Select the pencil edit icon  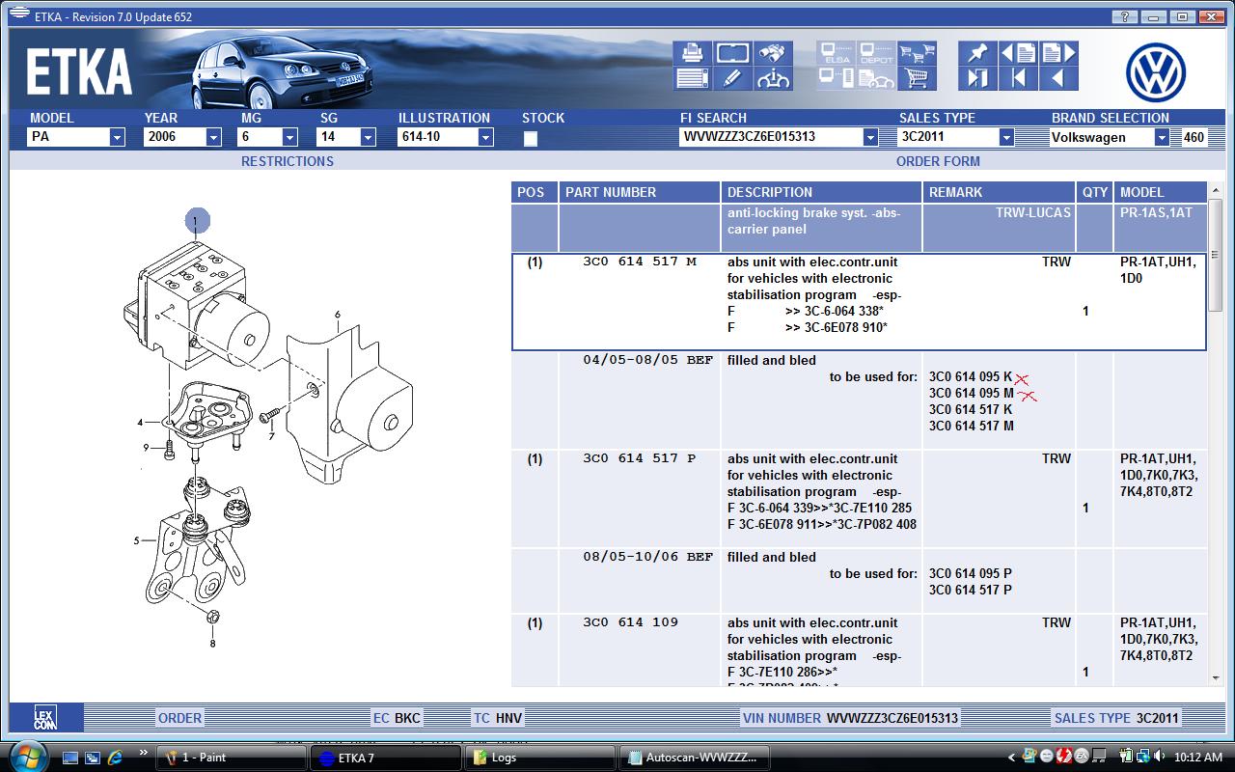732,78
